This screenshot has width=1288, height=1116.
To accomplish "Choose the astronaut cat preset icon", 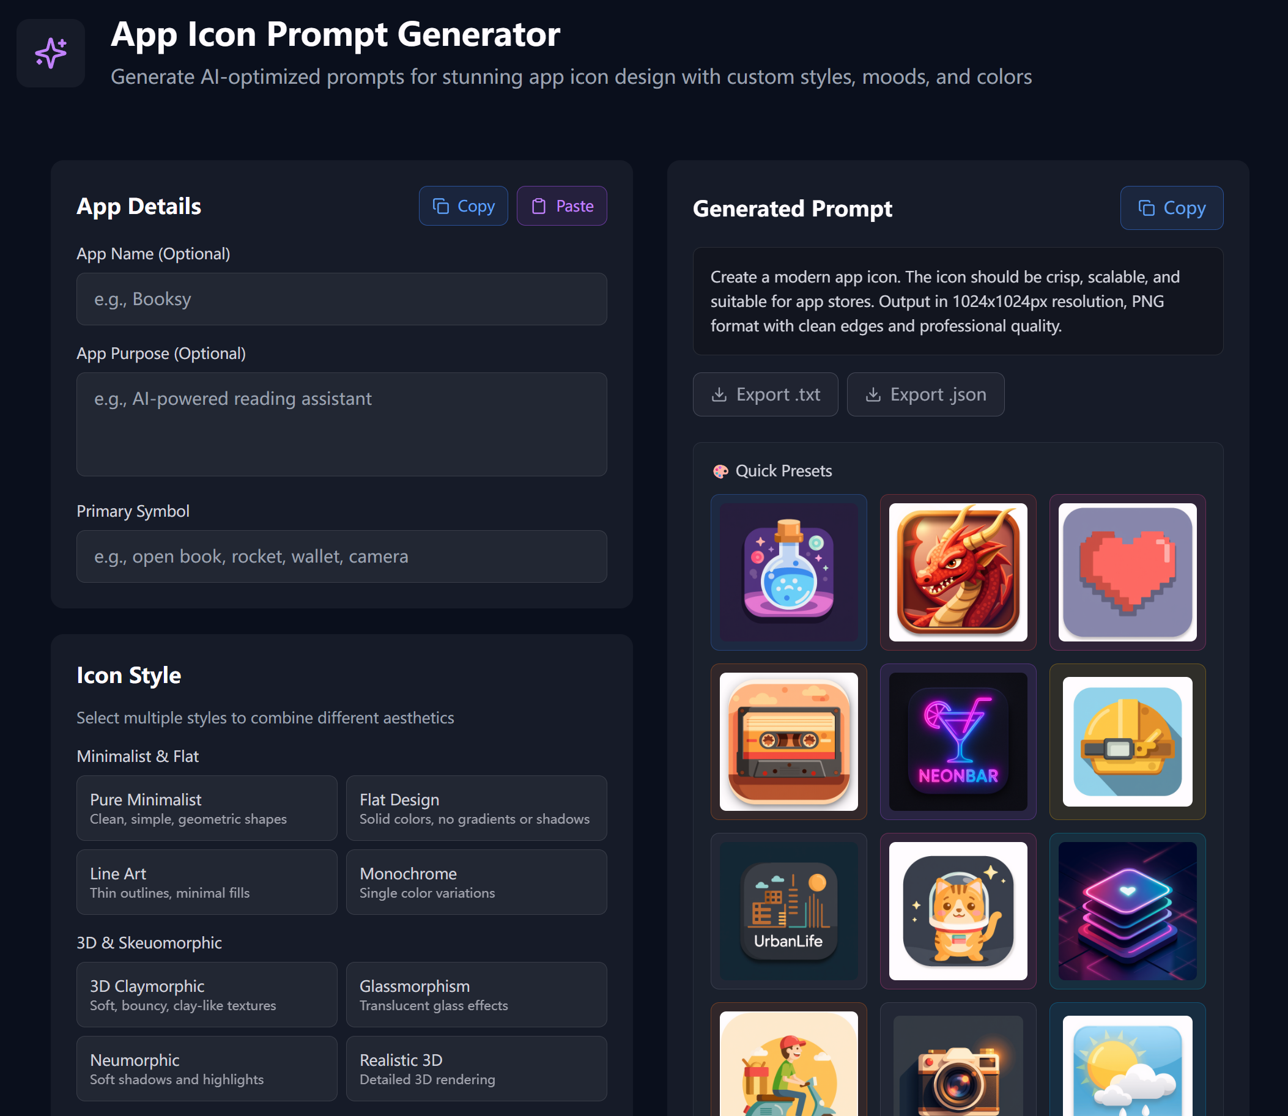I will (958, 911).
